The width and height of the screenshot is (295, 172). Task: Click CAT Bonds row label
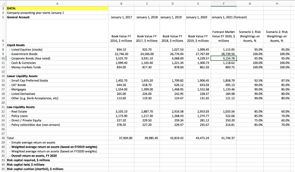[x=18, y=85]
